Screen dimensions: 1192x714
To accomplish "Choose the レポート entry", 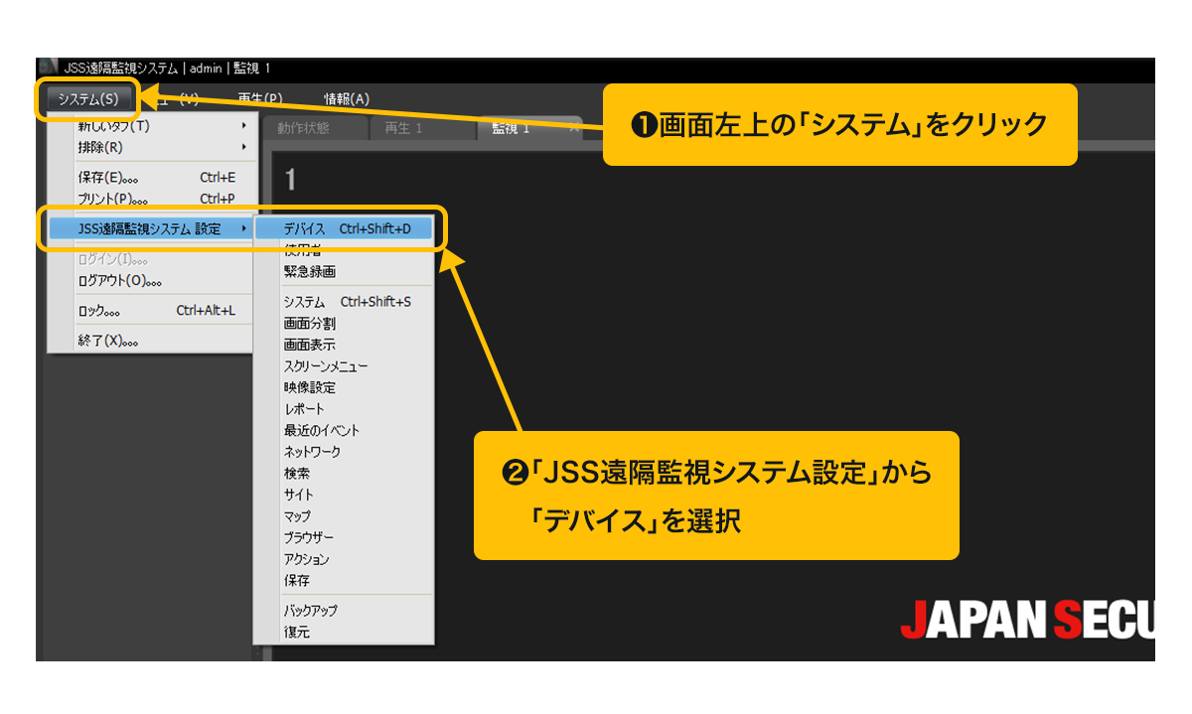I will click(x=344, y=409).
